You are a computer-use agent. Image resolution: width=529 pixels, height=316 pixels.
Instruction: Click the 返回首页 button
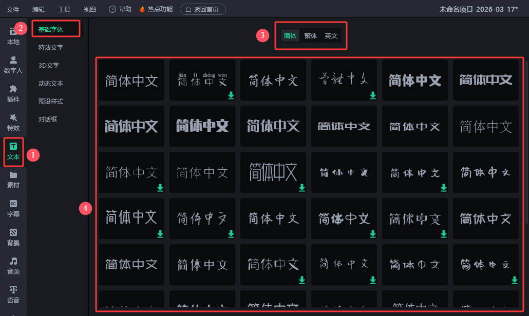[202, 9]
